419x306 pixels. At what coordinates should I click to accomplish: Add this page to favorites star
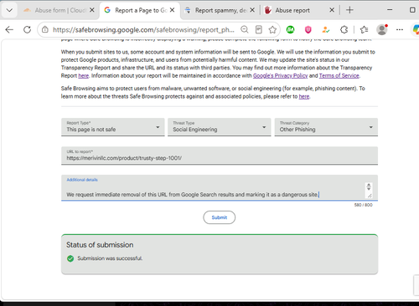tap(272, 29)
